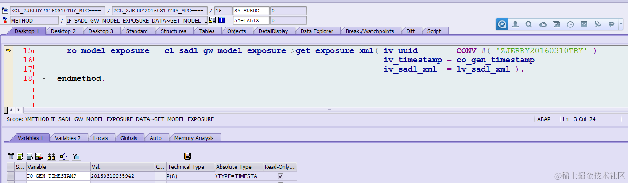Image resolution: width=628 pixels, height=183 pixels.
Task: Click the orange save diskette icon
Action: point(187,156)
